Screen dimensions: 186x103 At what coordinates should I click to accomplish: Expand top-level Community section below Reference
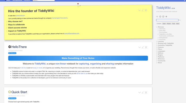tap(157, 61)
